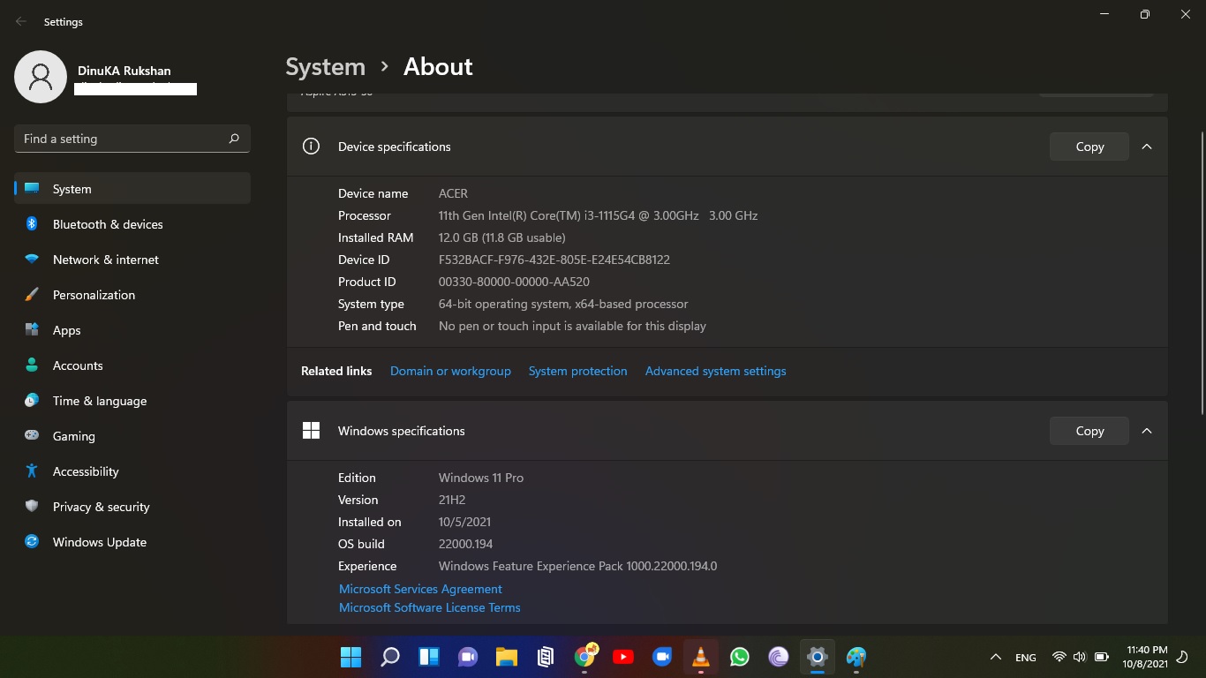This screenshot has height=678, width=1206.
Task: Go back using the Settings back arrow
Action: 21,22
